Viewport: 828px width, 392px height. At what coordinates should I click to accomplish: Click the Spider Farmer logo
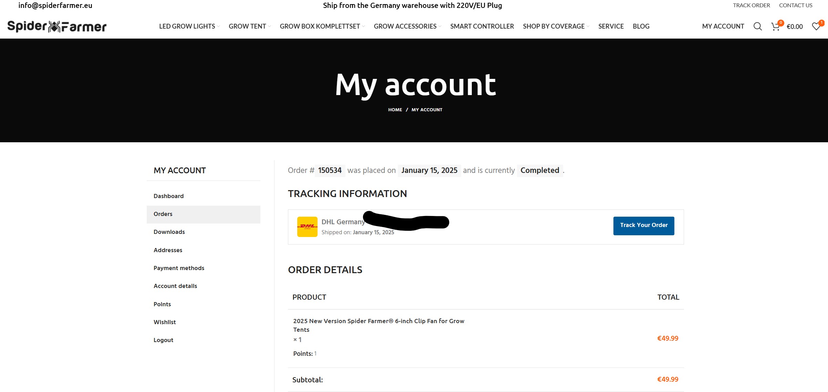point(57,27)
